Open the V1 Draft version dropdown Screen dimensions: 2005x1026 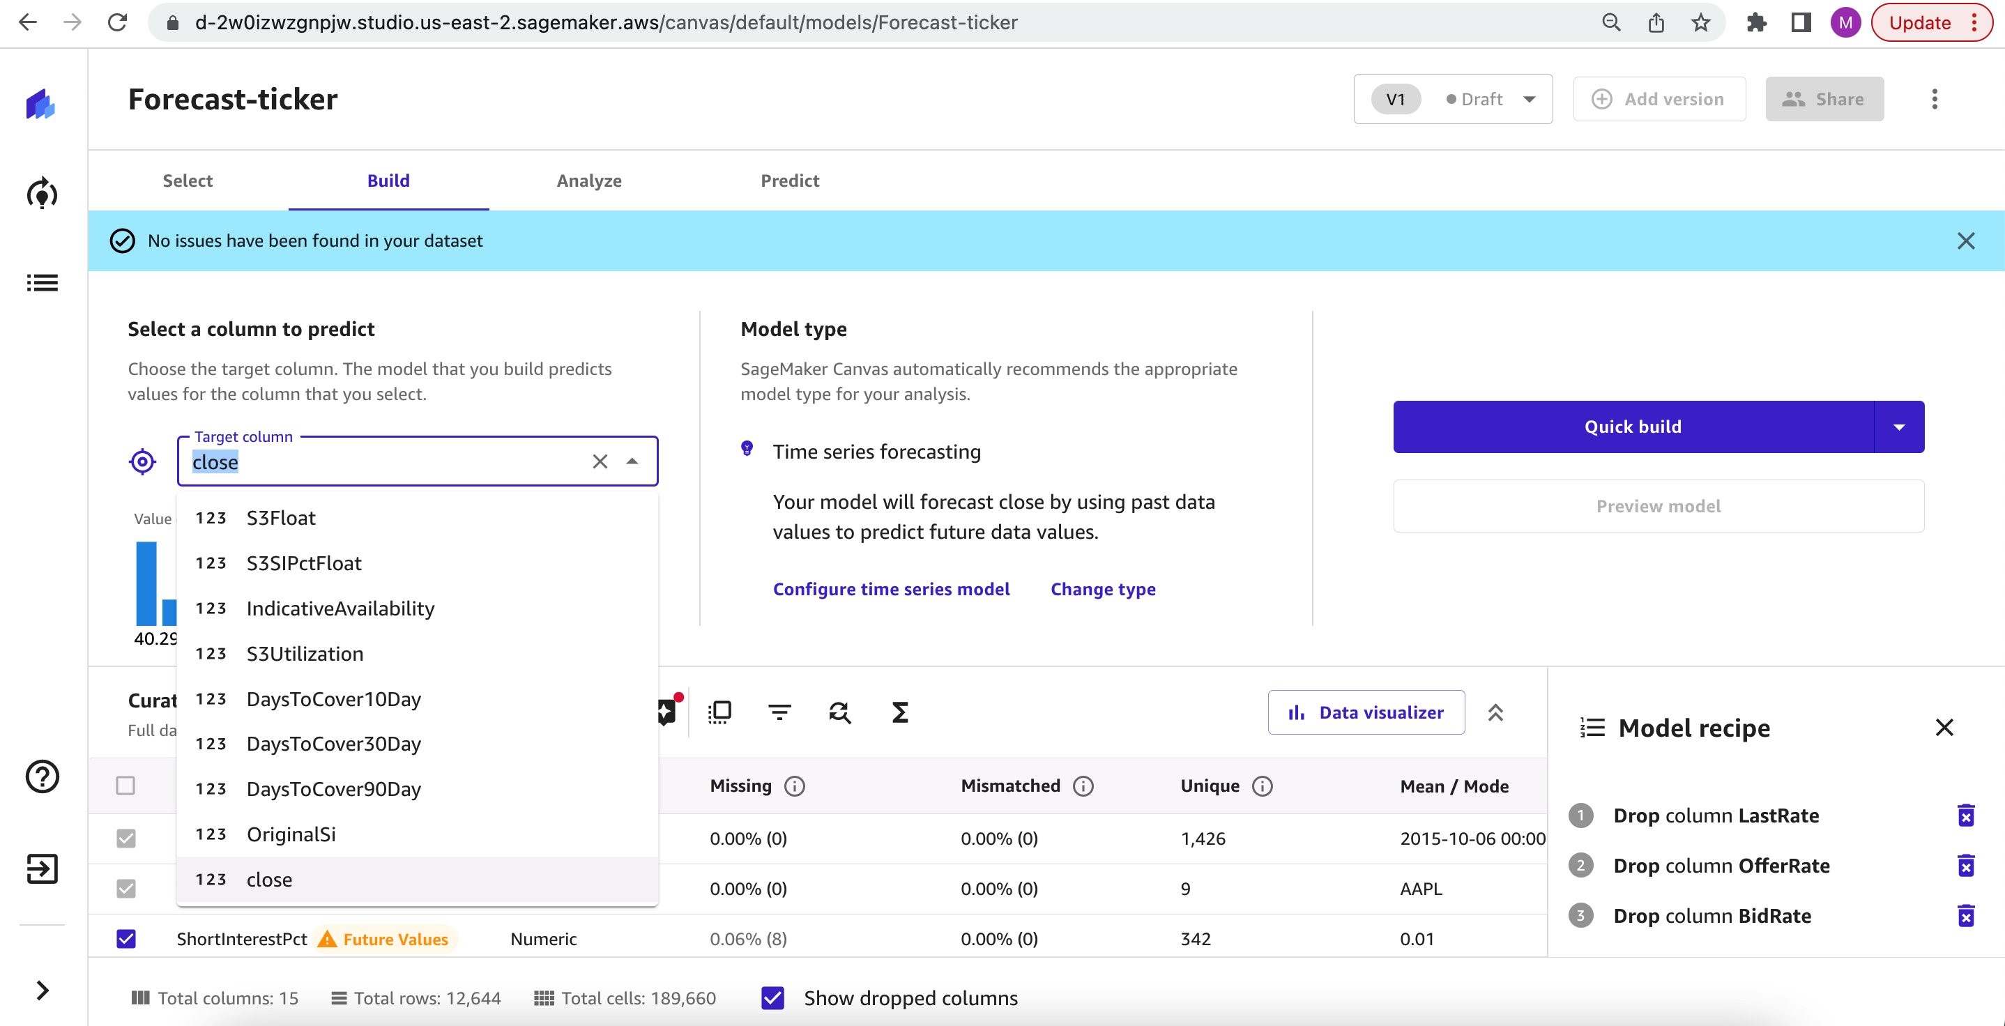[1453, 99]
